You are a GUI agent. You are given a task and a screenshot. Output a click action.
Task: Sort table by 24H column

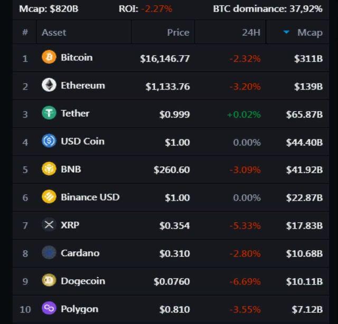(x=251, y=32)
